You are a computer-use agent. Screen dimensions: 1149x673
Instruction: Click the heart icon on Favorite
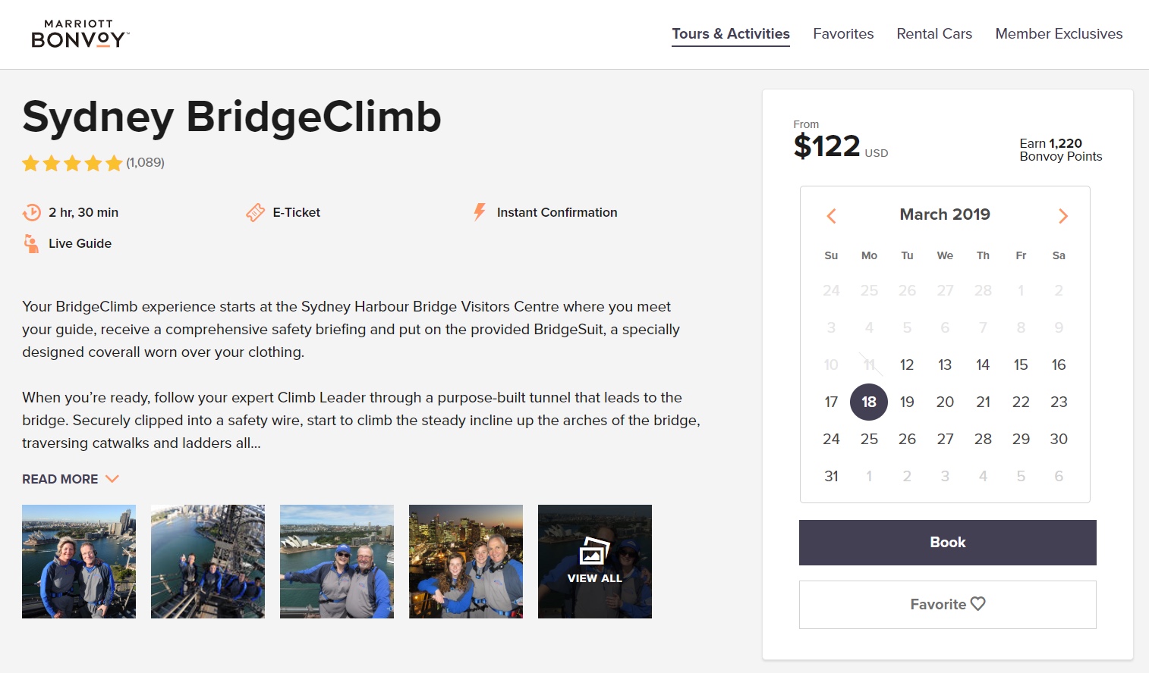(978, 604)
